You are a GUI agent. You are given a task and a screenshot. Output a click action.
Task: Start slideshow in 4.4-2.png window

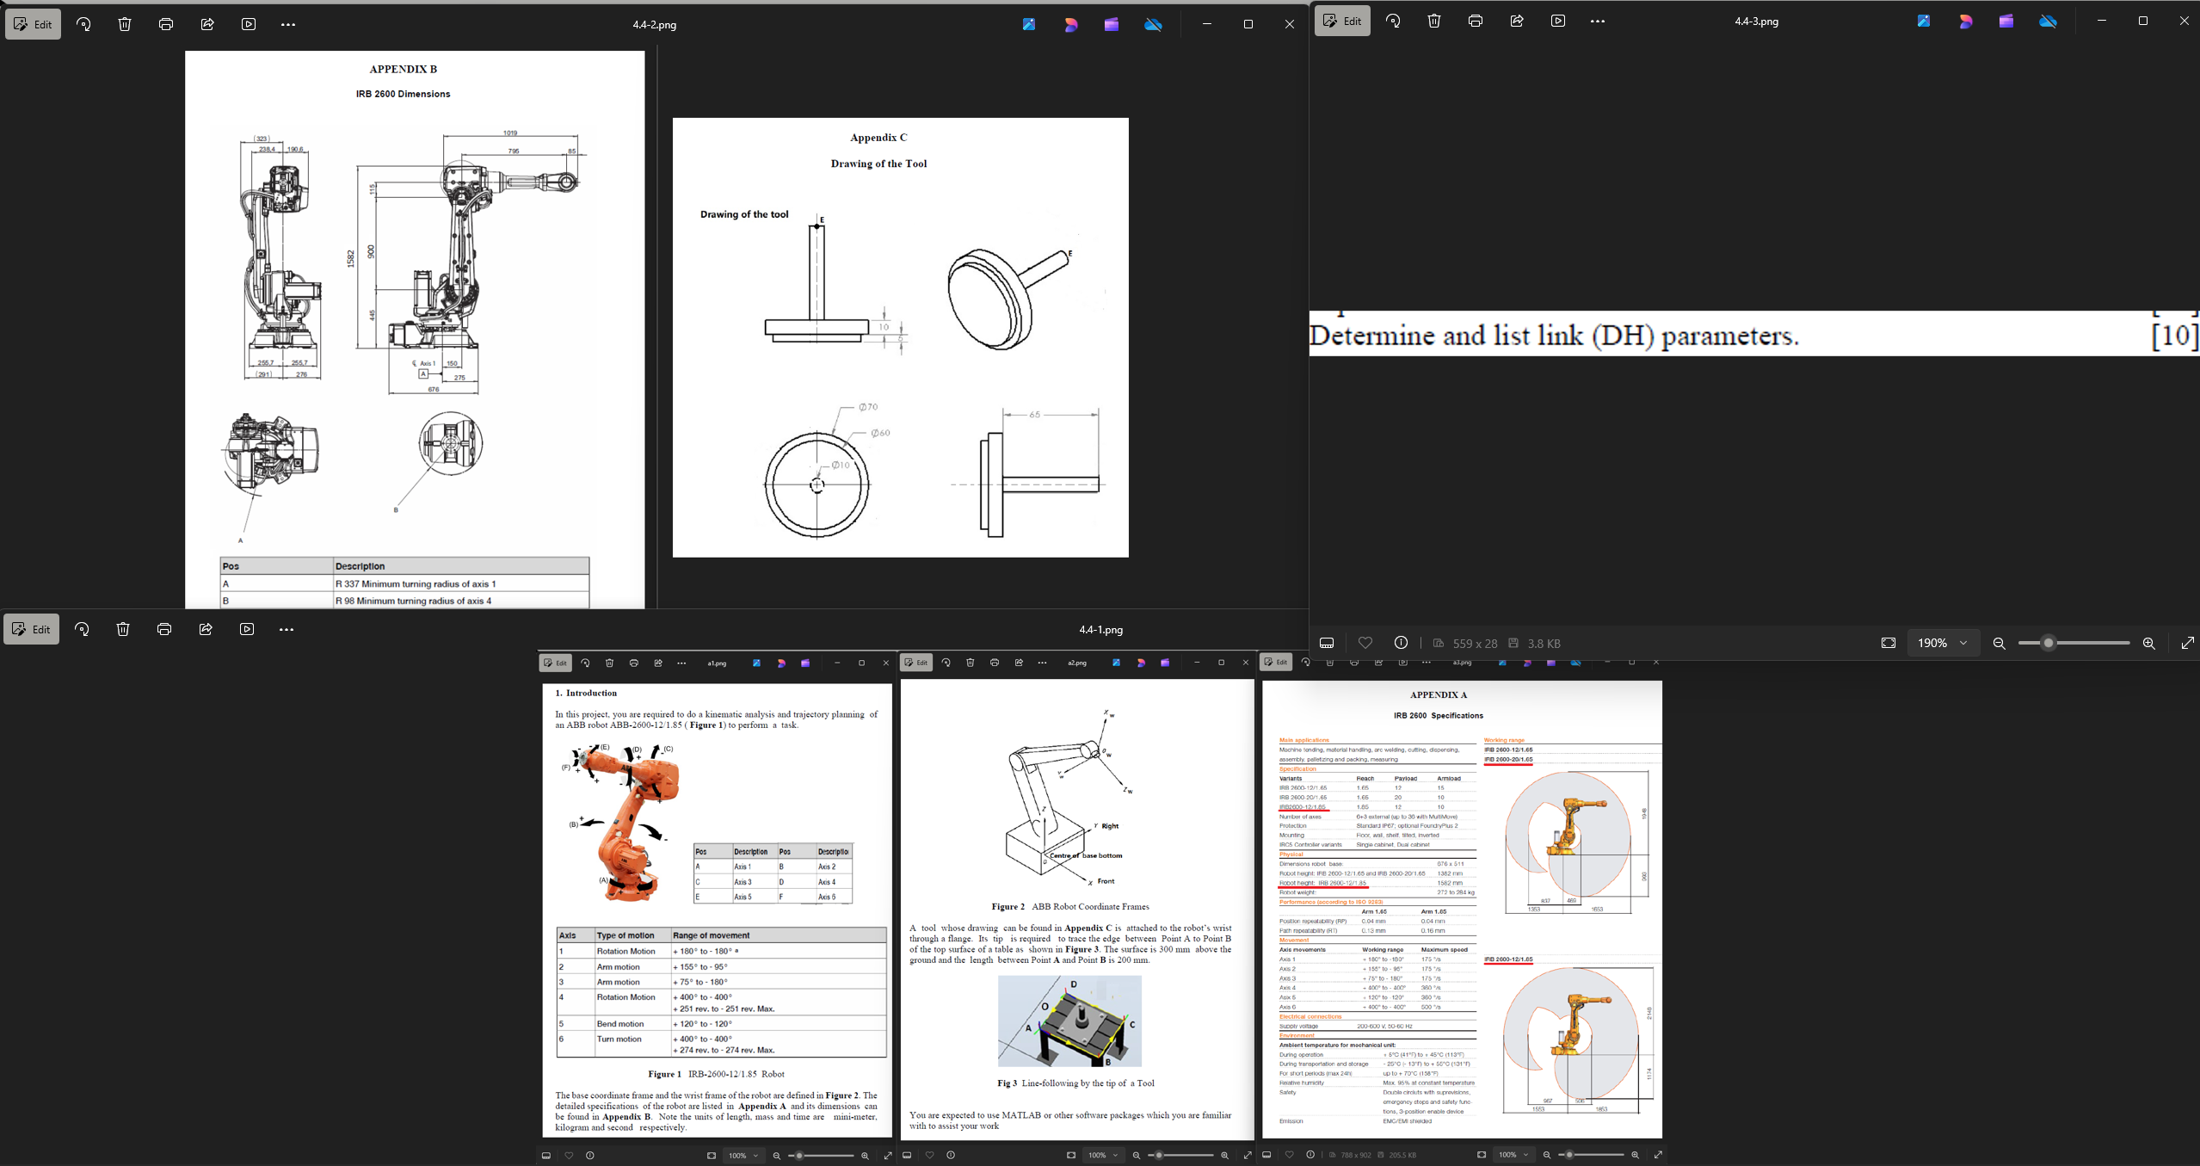[x=249, y=24]
